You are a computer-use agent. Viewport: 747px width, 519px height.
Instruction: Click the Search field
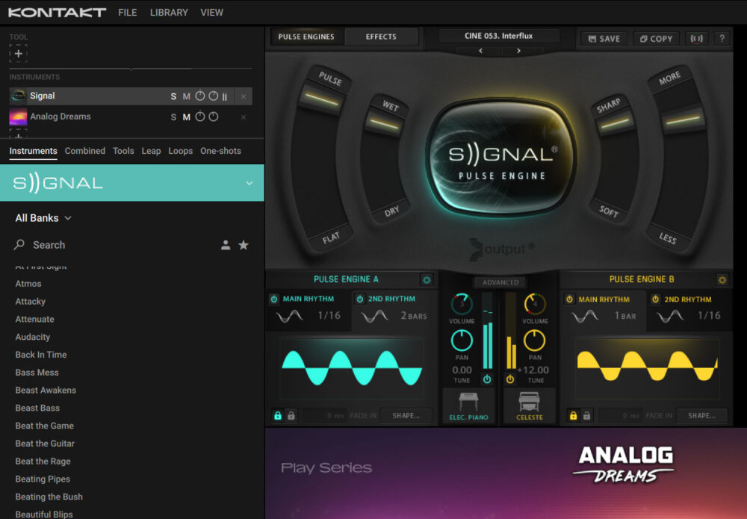pyautogui.click(x=114, y=245)
